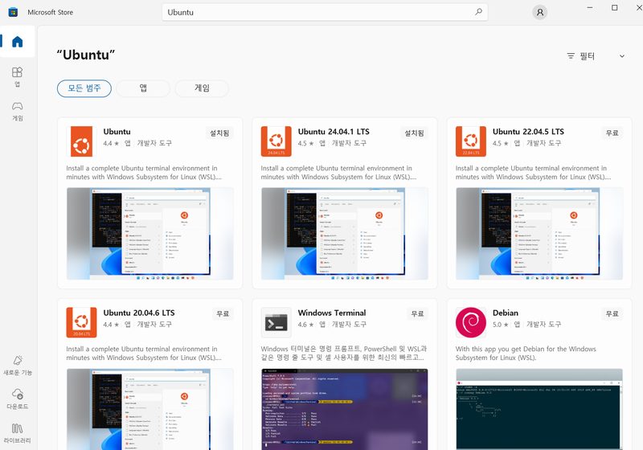Expand the filter (필터) chevron

pyautogui.click(x=621, y=56)
